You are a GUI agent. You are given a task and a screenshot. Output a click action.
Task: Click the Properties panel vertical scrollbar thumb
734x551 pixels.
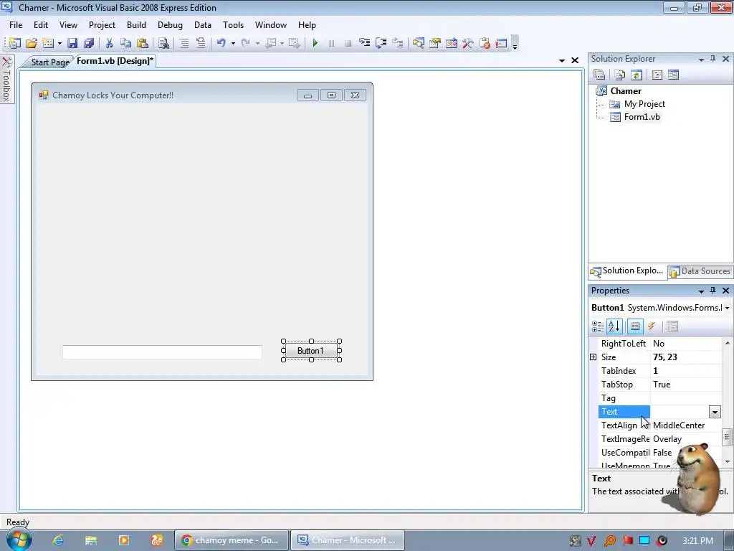(x=727, y=437)
